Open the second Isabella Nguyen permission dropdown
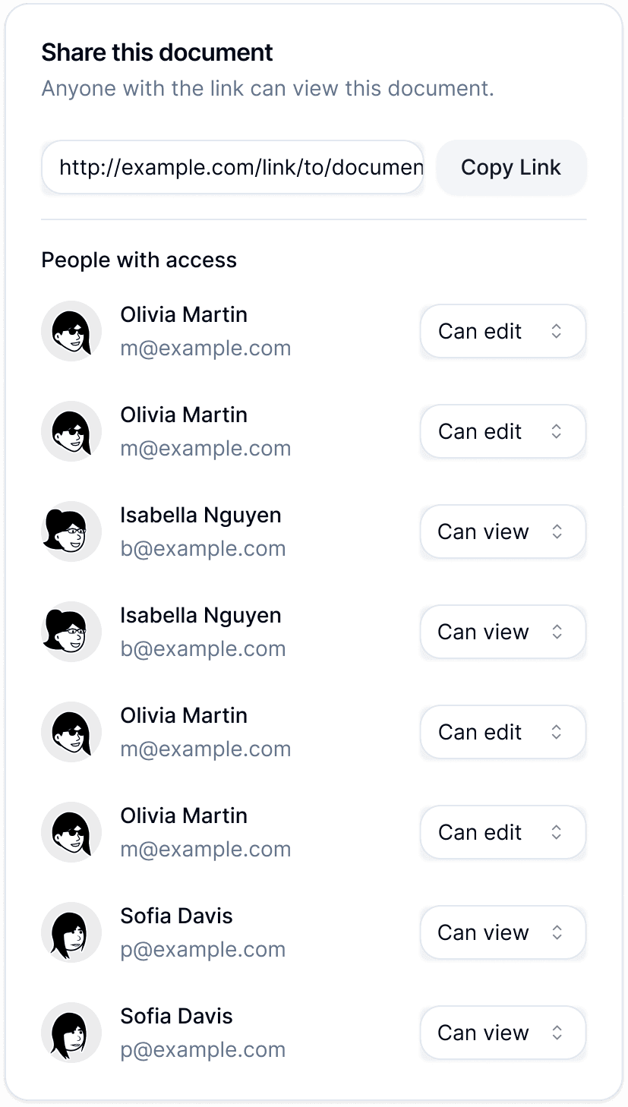This screenshot has height=1107, width=628. pos(503,632)
